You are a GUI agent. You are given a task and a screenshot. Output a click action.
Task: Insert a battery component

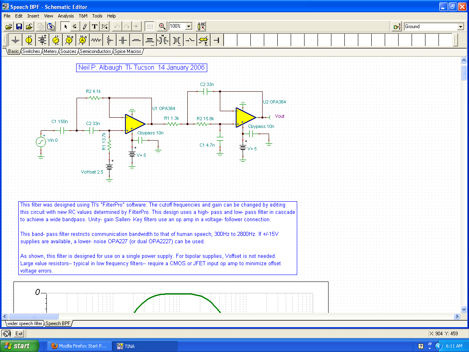click(42, 40)
